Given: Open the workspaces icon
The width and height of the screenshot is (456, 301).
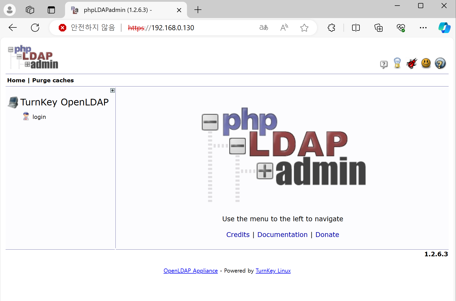Looking at the screenshot, I should [30, 10].
